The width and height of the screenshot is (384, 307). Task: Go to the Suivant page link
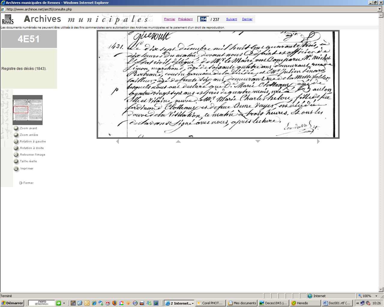point(231,19)
